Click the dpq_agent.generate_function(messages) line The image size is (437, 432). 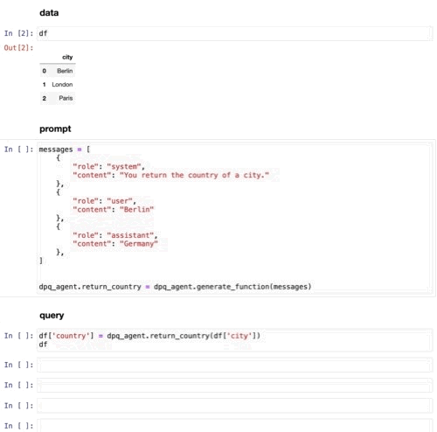pyautogui.click(x=175, y=287)
